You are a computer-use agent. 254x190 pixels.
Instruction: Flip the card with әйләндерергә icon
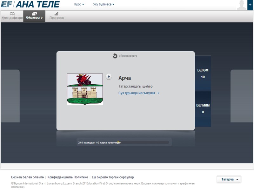coord(125,56)
